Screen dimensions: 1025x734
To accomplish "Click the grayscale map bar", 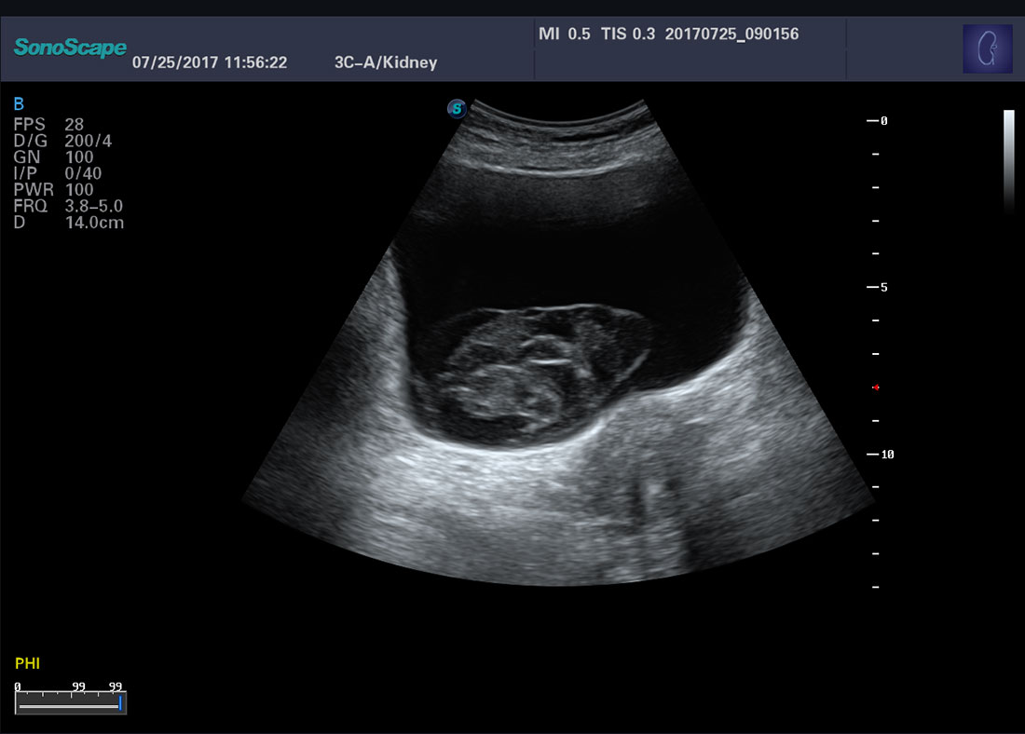I will click(1008, 161).
